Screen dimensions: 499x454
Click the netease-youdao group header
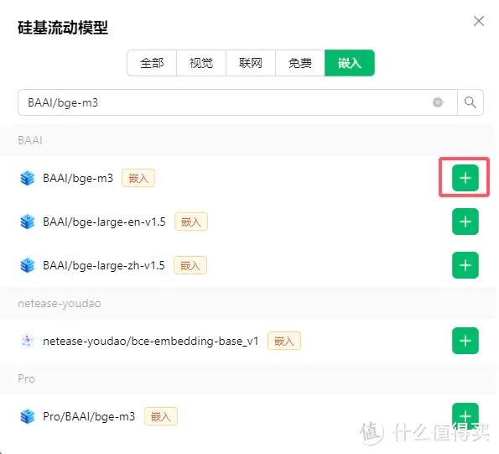[60, 304]
